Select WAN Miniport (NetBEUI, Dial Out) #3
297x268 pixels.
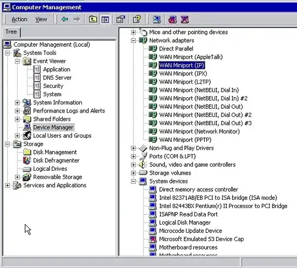tap(205, 123)
